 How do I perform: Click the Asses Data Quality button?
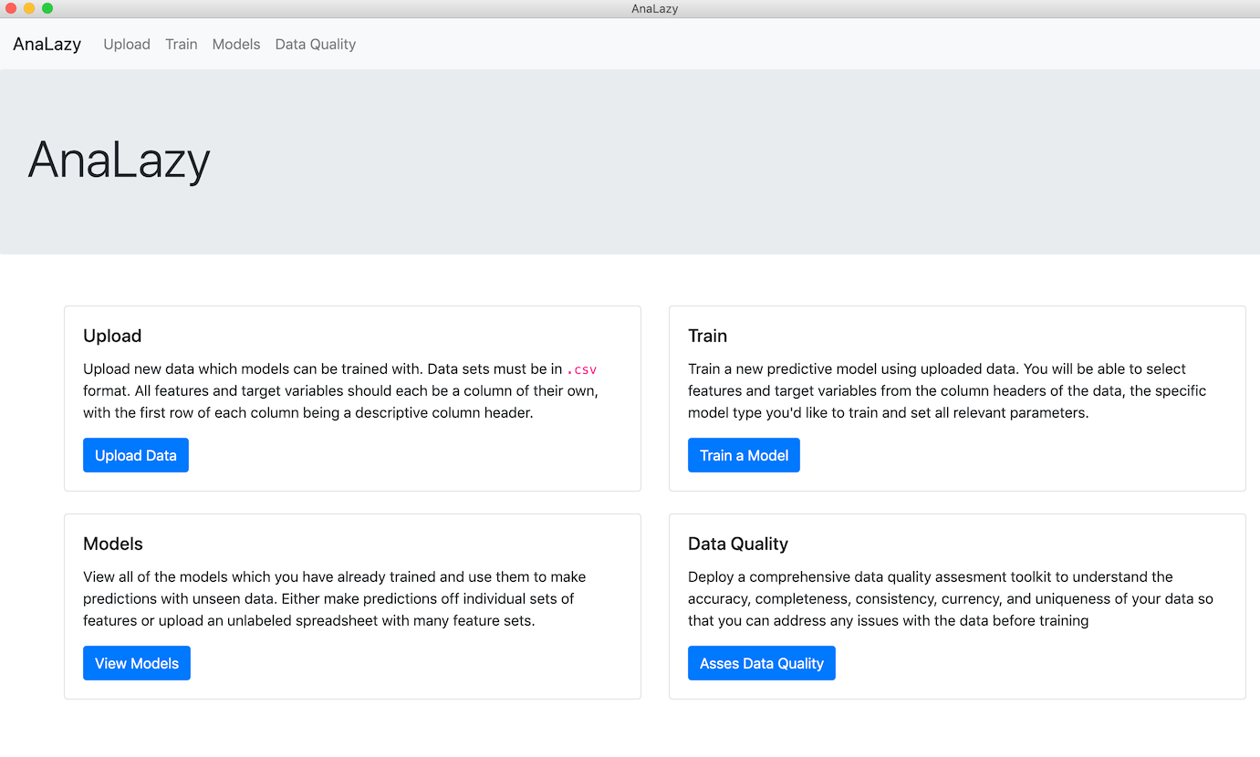click(x=761, y=662)
